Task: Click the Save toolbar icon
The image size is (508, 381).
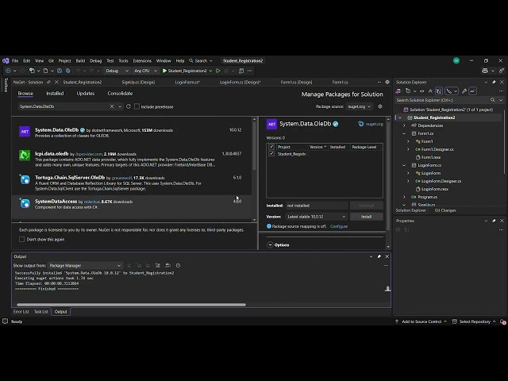Action: [x=60, y=71]
